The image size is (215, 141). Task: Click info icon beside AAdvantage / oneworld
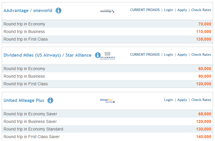[x=59, y=11]
